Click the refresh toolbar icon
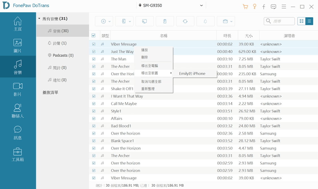The height and width of the screenshot is (189, 318). [x=185, y=21]
